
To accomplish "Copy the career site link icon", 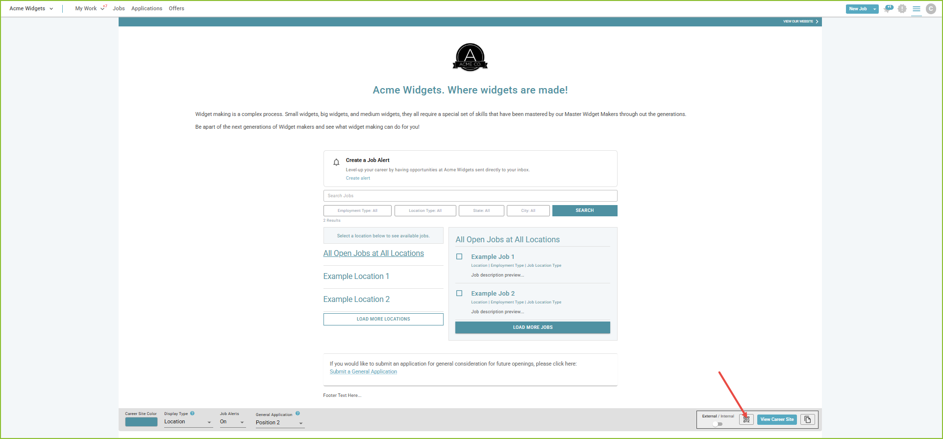I will [x=808, y=419].
